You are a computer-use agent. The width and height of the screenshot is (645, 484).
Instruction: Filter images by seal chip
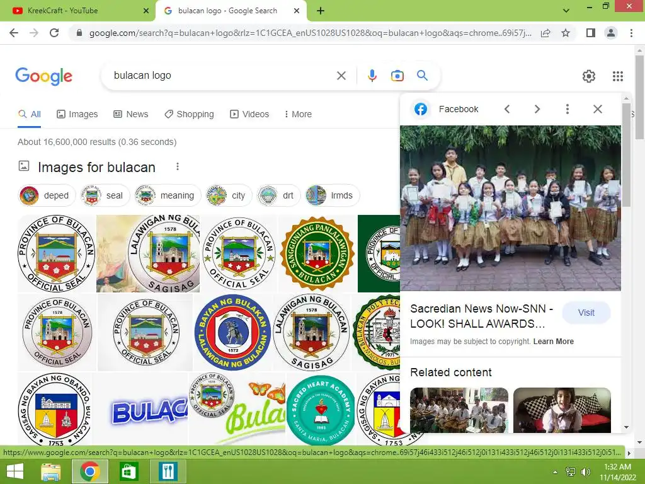coord(105,195)
